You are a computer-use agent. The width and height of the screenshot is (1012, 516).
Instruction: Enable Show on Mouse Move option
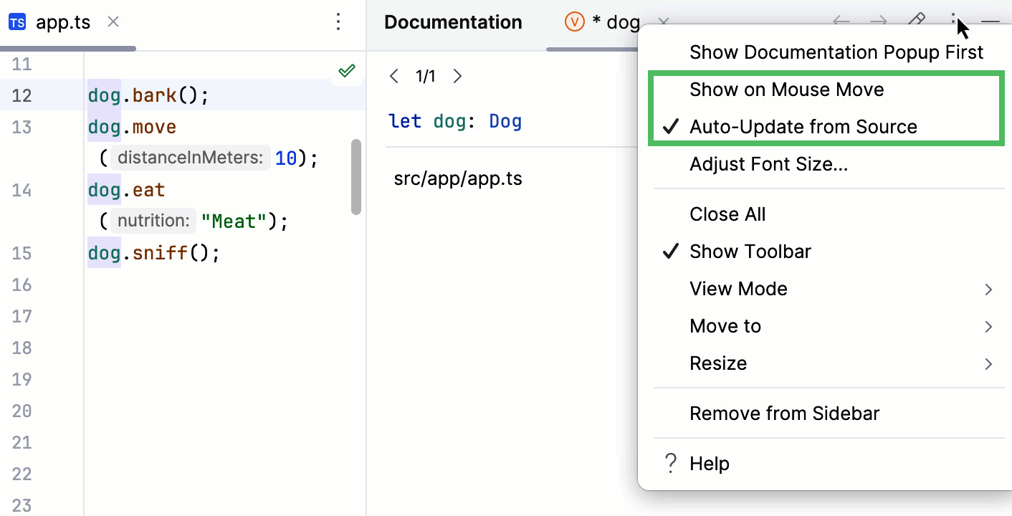(786, 90)
